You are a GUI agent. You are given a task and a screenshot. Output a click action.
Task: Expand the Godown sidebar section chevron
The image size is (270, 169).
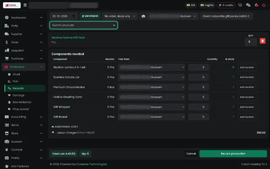(41, 142)
